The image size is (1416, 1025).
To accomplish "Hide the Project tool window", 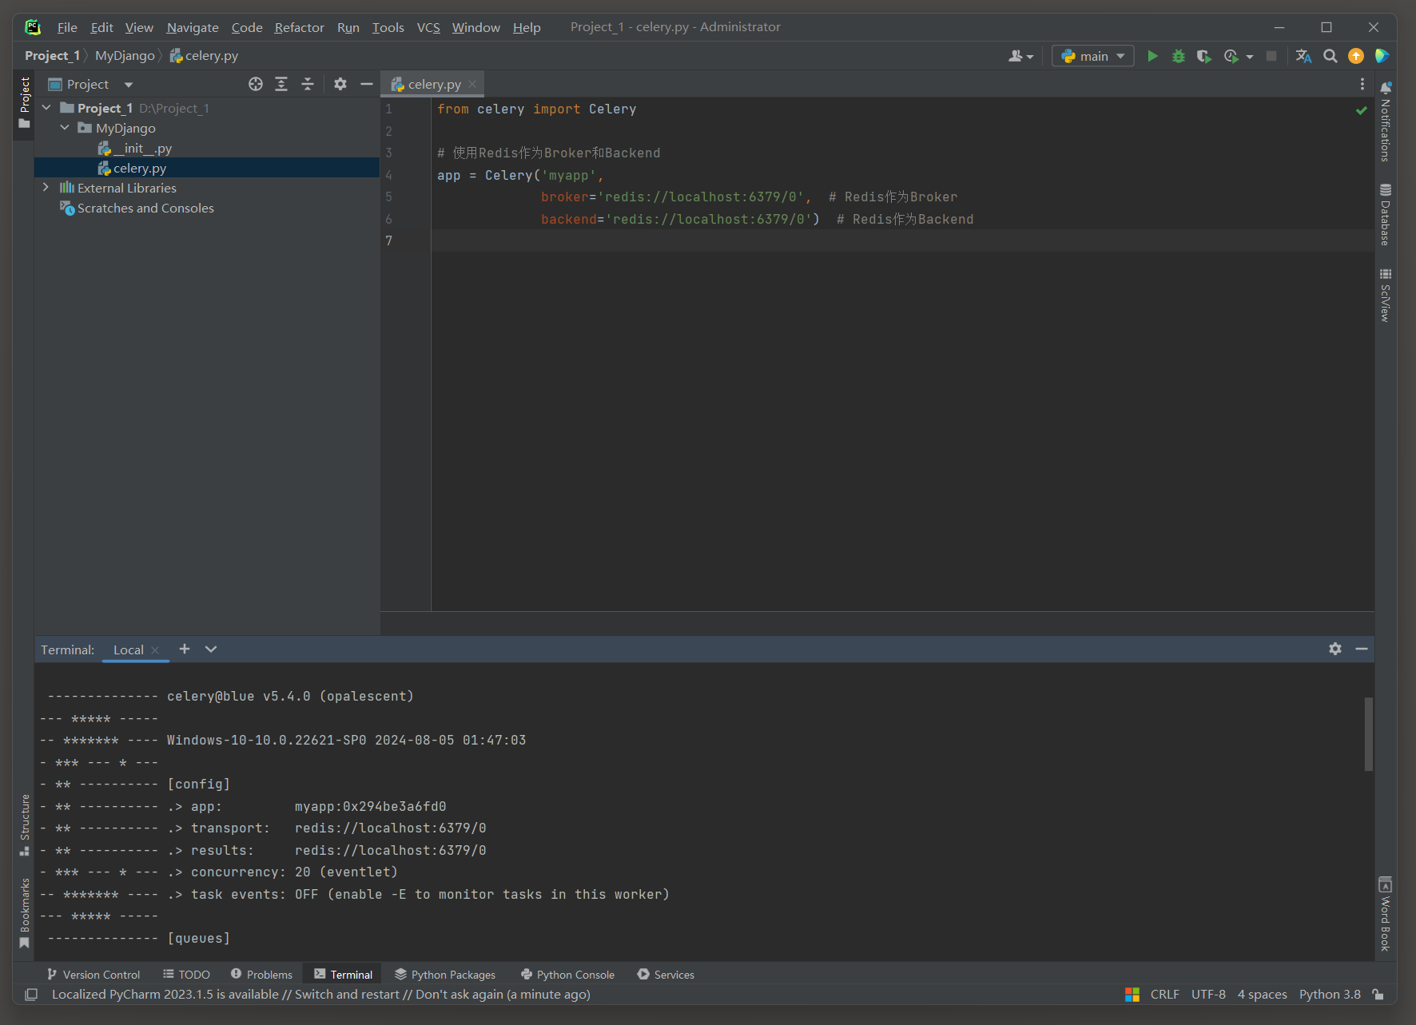I will pyautogui.click(x=367, y=84).
